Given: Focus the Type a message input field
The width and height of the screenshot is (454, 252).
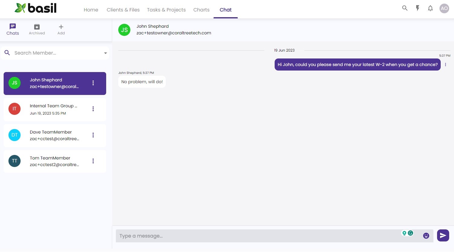Looking at the screenshot, I should pos(257,236).
